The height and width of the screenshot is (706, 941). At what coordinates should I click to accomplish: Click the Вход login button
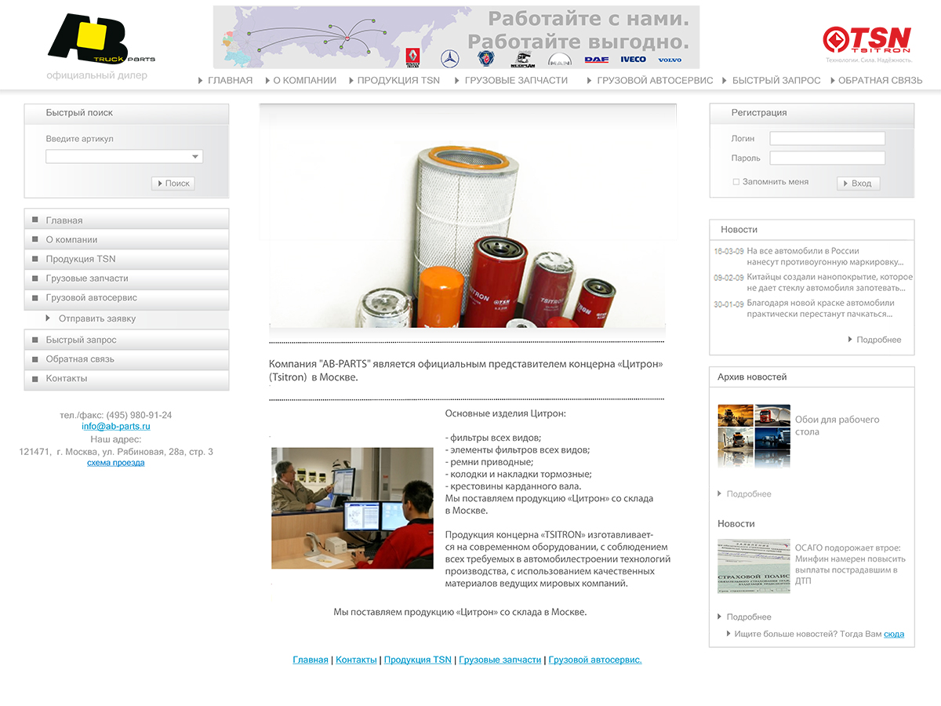859,184
